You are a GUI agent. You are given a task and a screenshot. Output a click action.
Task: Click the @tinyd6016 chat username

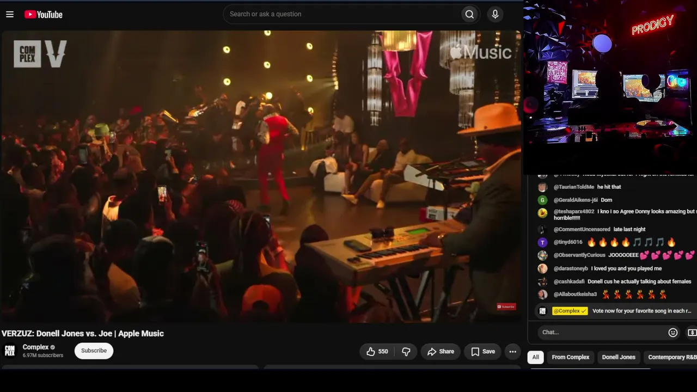point(568,242)
